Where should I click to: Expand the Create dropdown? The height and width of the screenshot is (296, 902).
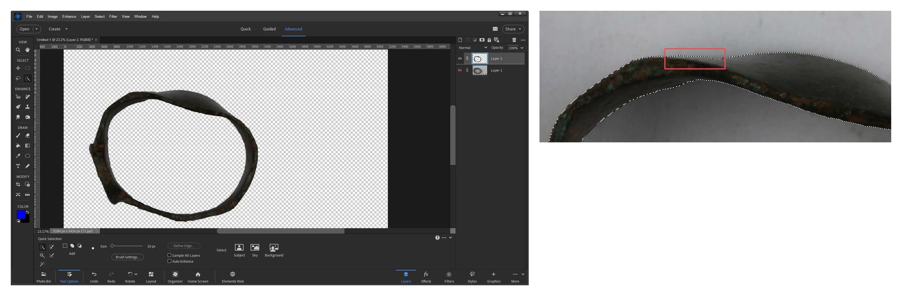[x=58, y=29]
